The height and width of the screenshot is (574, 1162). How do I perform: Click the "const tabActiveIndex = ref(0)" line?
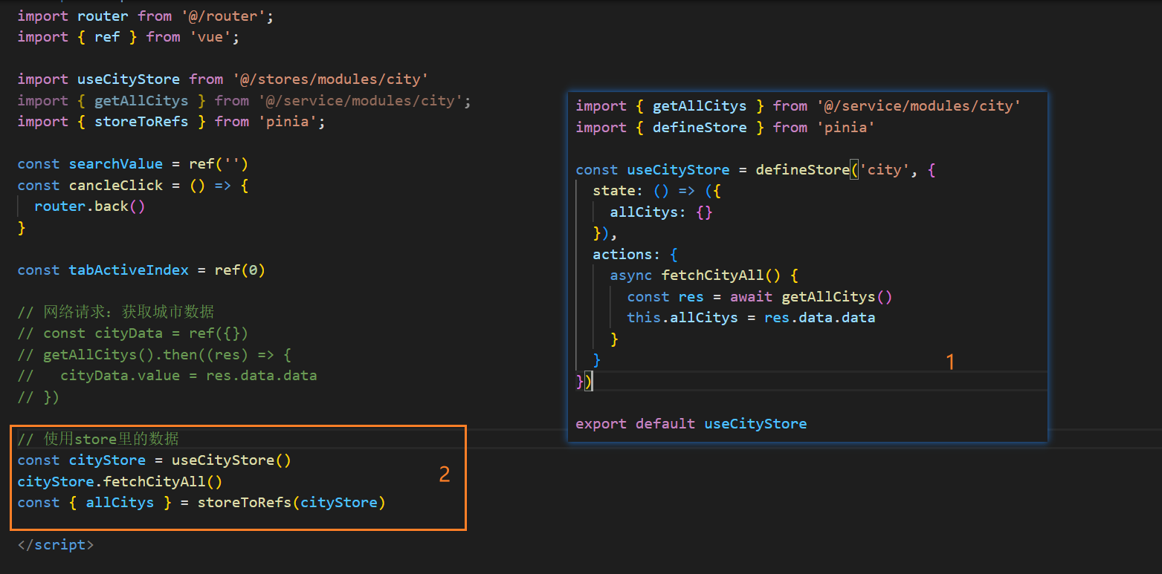(141, 270)
